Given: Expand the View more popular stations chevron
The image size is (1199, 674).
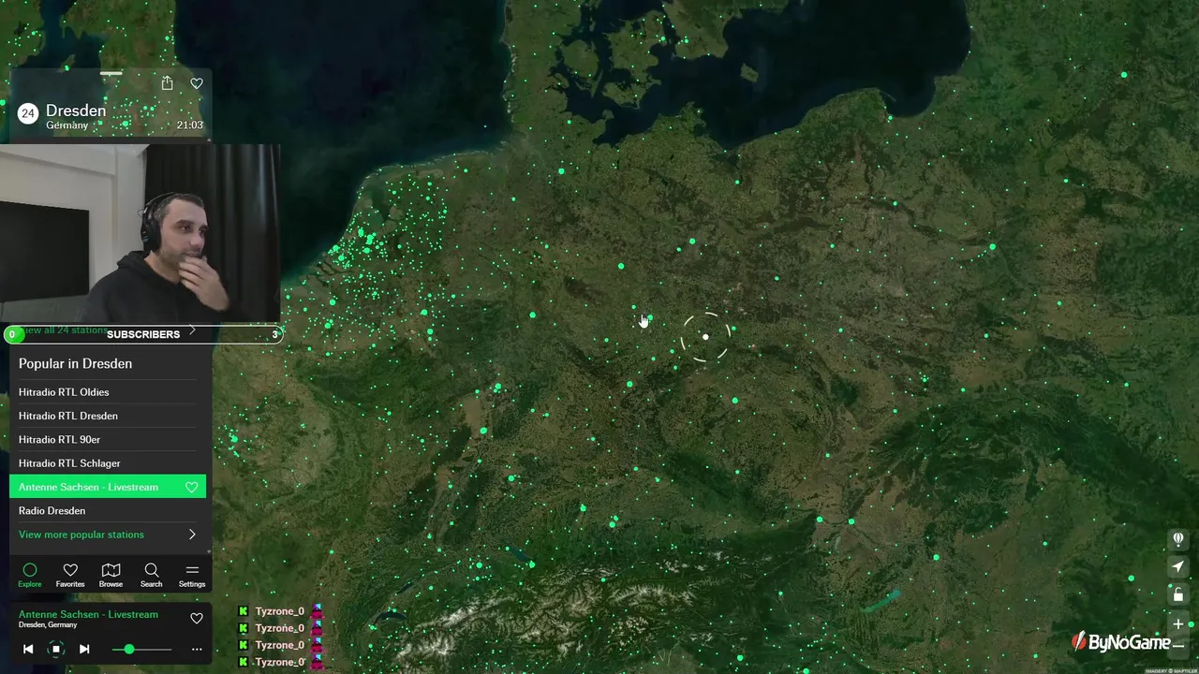Looking at the screenshot, I should click(192, 535).
